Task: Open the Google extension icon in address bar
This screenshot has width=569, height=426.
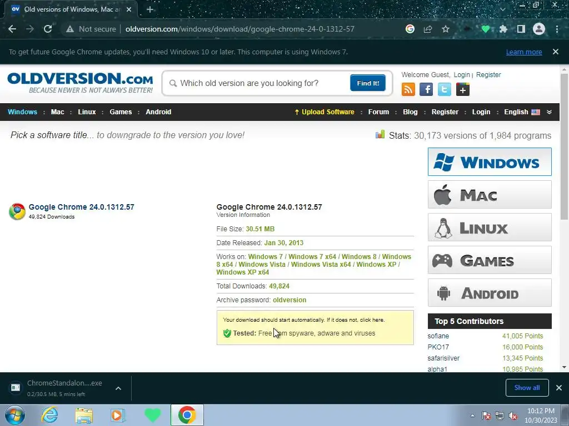Action: pos(410,29)
